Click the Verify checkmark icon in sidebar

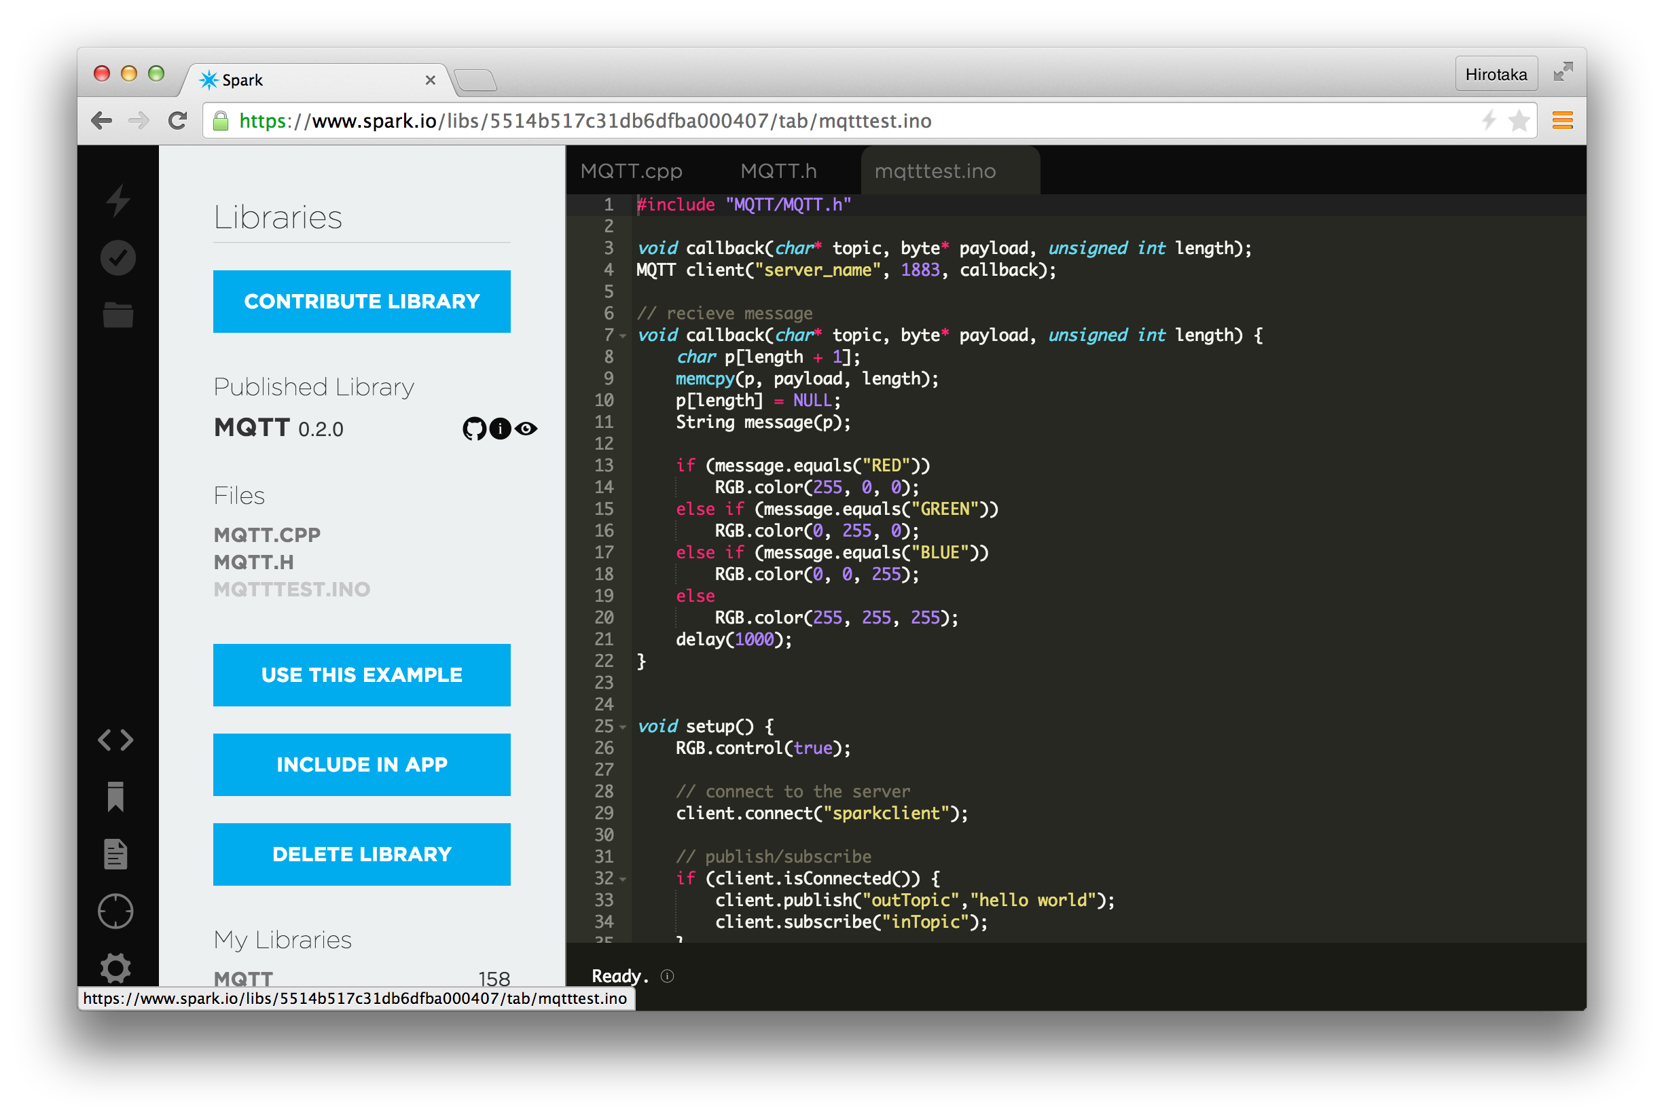[x=117, y=257]
